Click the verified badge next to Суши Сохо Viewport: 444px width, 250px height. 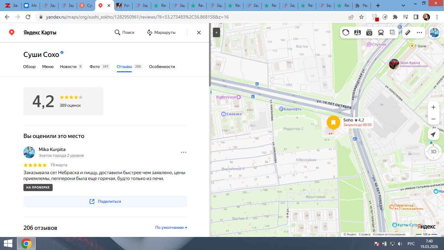62,52
